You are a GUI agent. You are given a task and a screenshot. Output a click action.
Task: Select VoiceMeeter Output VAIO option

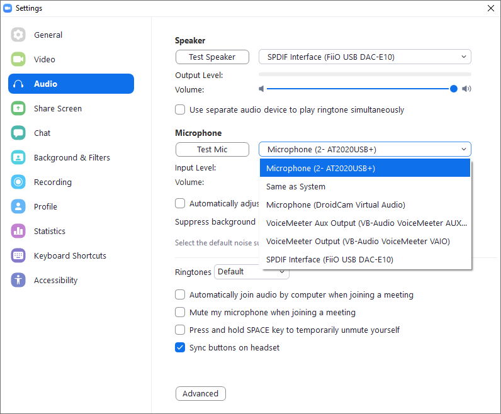(365, 241)
